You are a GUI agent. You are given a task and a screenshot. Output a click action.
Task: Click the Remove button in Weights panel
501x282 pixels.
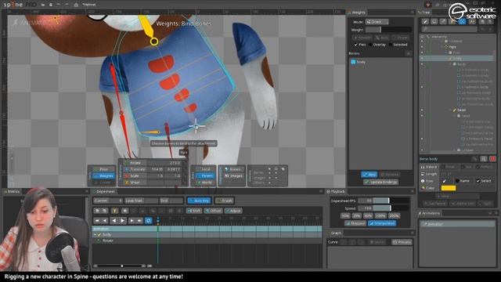click(x=390, y=174)
